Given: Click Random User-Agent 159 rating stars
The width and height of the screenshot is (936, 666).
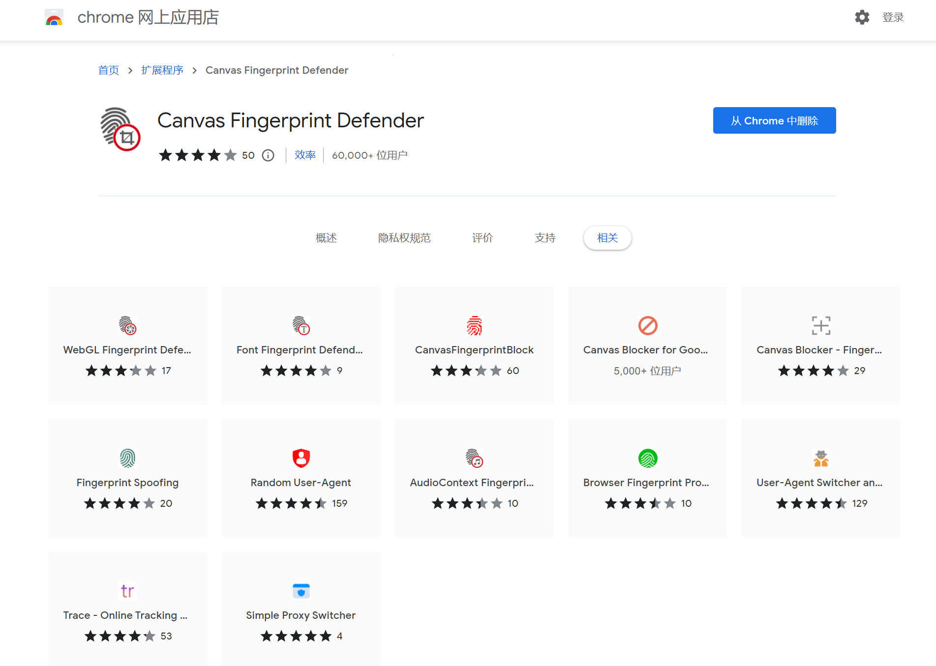Looking at the screenshot, I should coord(291,503).
